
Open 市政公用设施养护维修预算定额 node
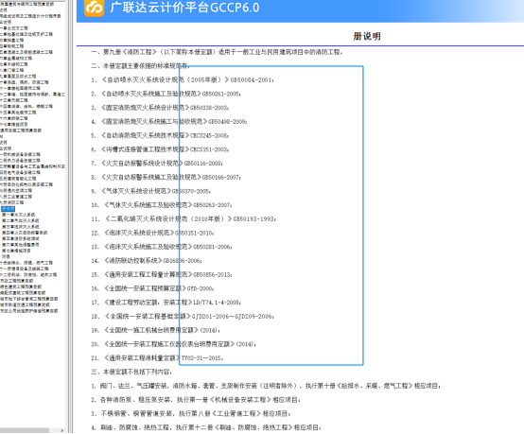click(x=29, y=311)
